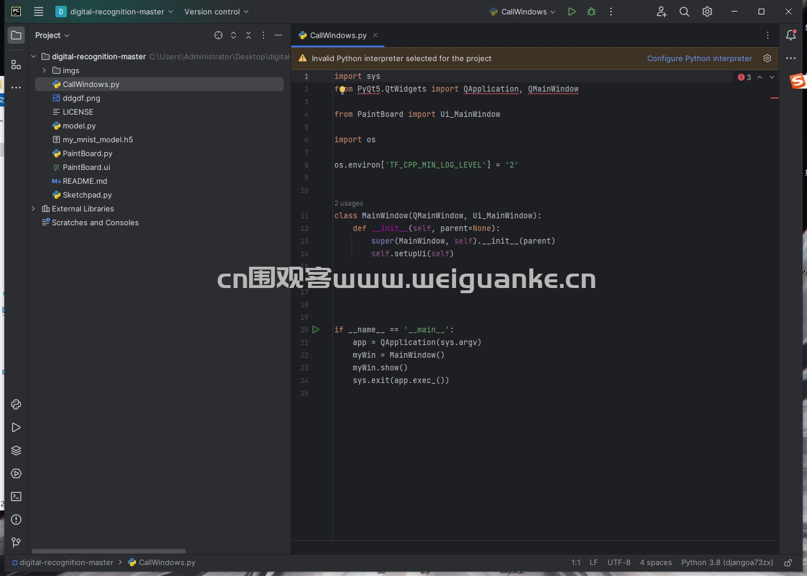Click the Search Everywhere magnifier icon

684,12
